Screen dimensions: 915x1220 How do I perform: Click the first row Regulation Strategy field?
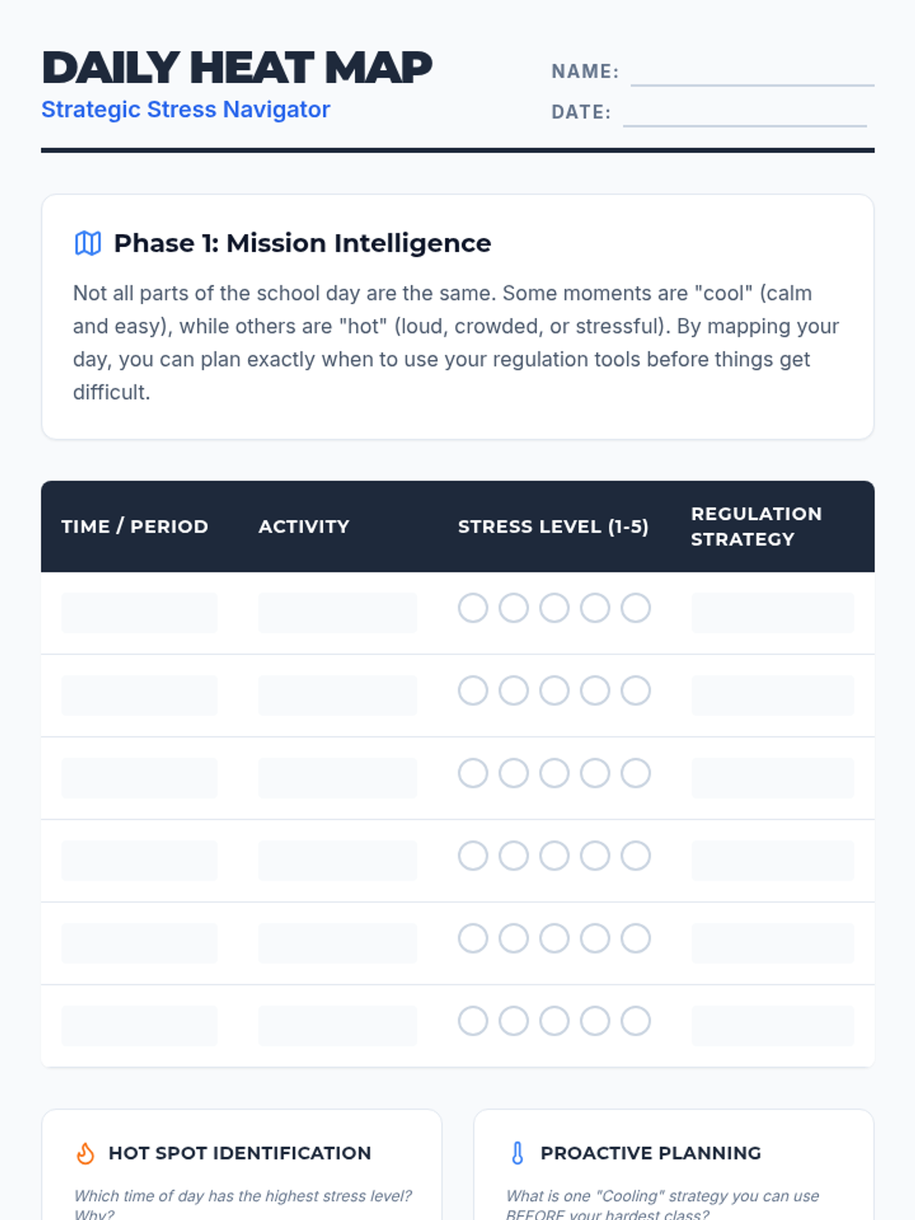click(x=772, y=612)
